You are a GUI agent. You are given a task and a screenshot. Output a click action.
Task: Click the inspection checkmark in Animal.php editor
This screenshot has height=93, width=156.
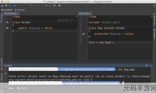click(x=76, y=16)
